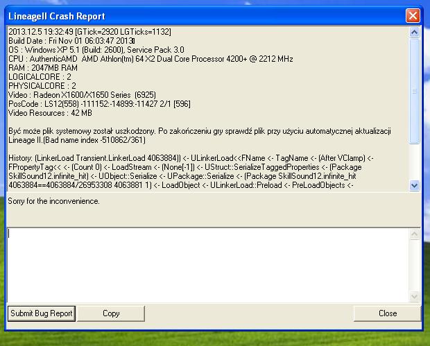Click the LineageII Crash Report title bar
This screenshot has height=346, width=430.
[x=206, y=16]
